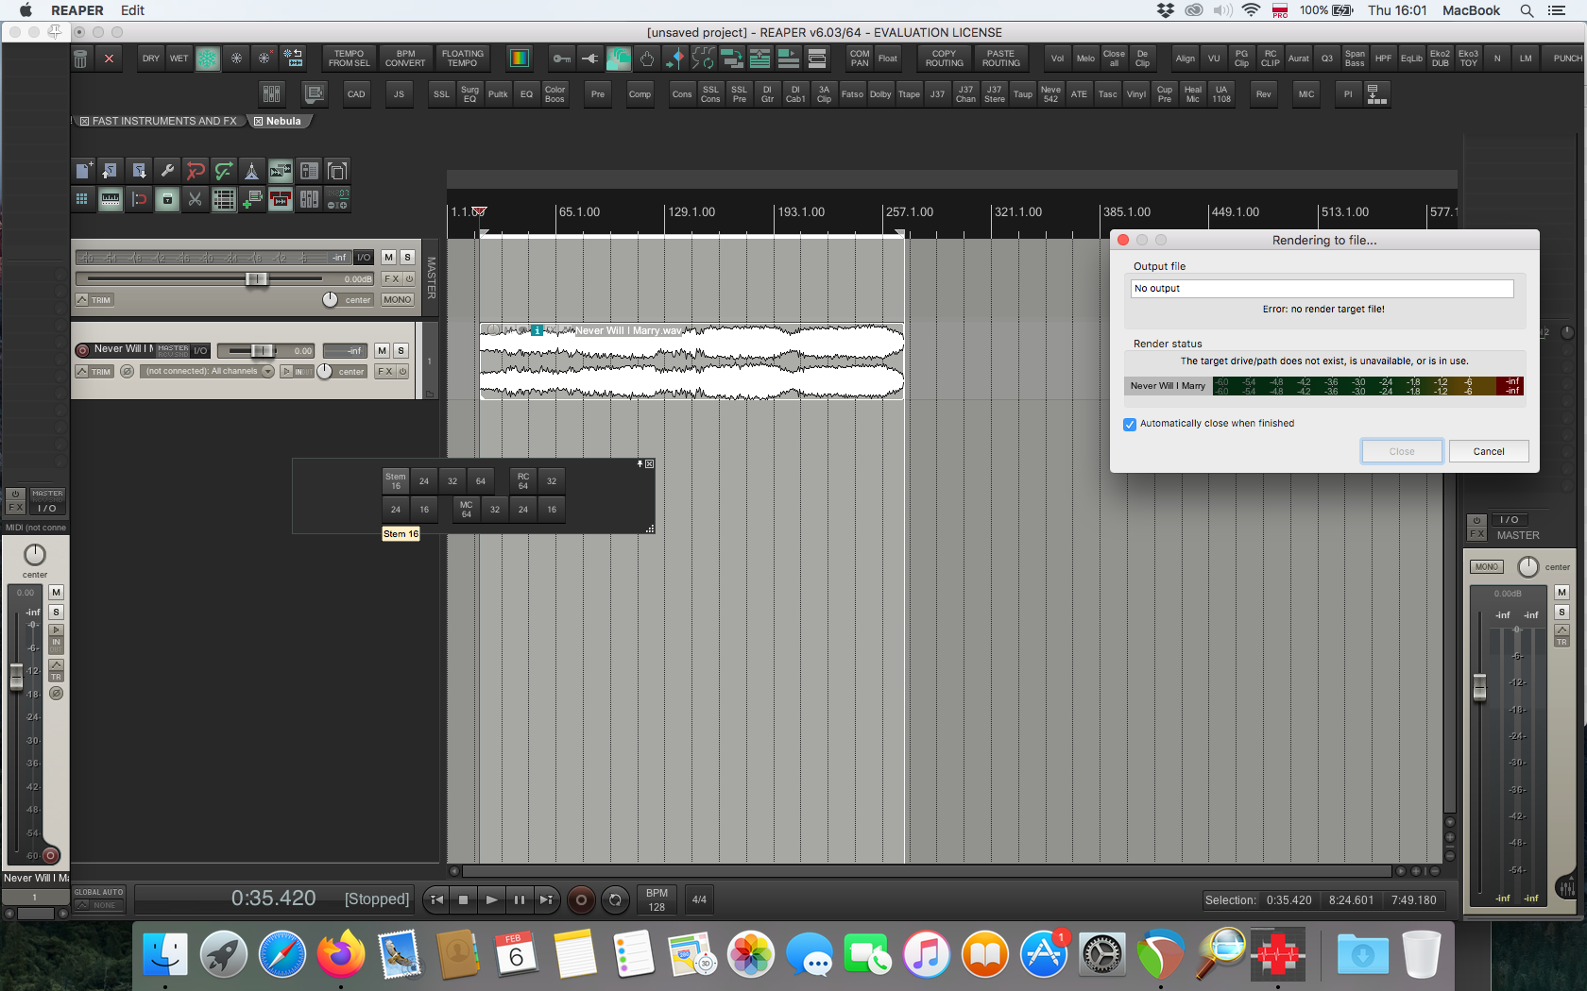Click the Stem 16 render button
This screenshot has height=991, width=1587.
pyautogui.click(x=396, y=481)
